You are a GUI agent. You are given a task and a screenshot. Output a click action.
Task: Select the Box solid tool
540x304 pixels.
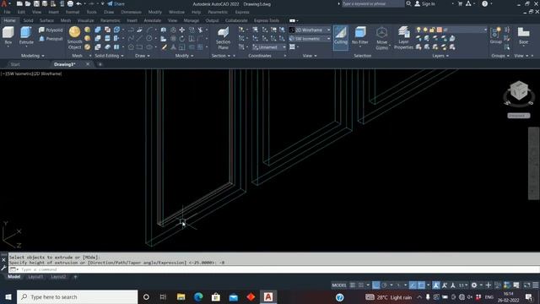point(8,35)
